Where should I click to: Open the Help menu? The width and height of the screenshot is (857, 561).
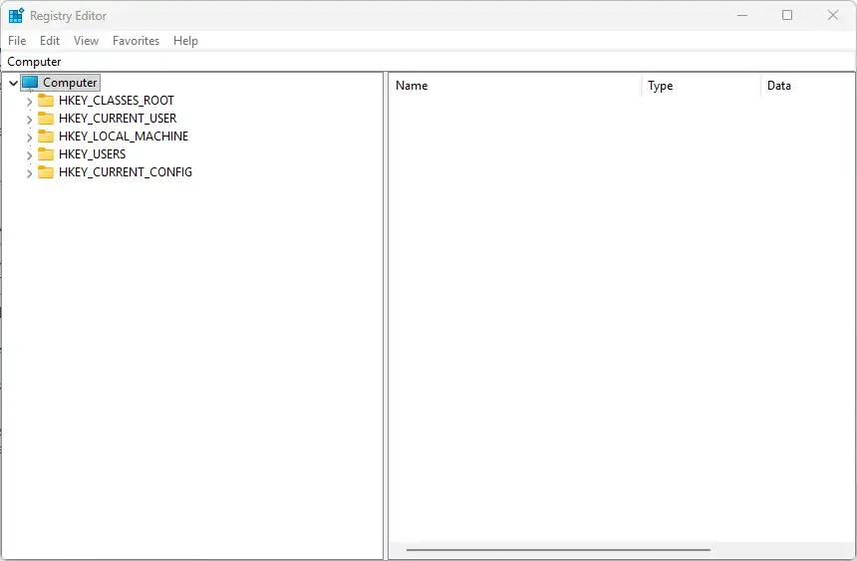tap(185, 41)
